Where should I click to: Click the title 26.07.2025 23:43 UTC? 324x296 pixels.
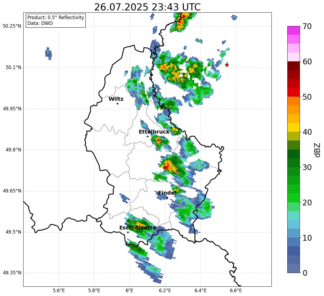(147, 7)
